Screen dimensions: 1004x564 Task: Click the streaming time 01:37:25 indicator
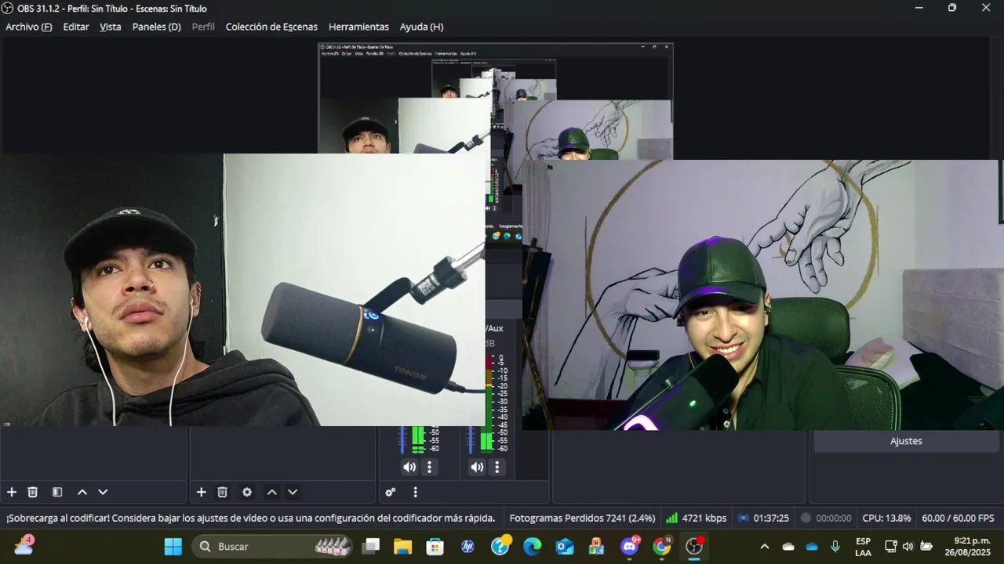coord(763,518)
